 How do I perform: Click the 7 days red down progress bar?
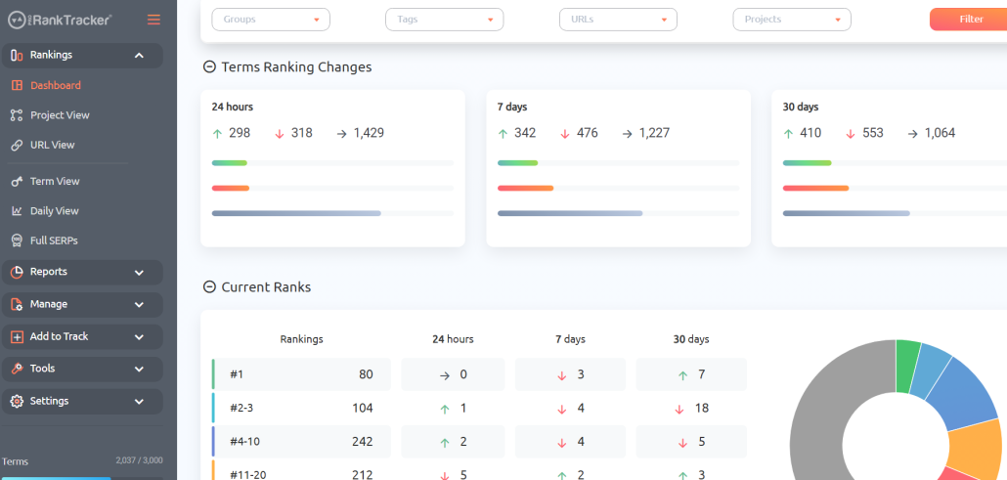pyautogui.click(x=525, y=189)
